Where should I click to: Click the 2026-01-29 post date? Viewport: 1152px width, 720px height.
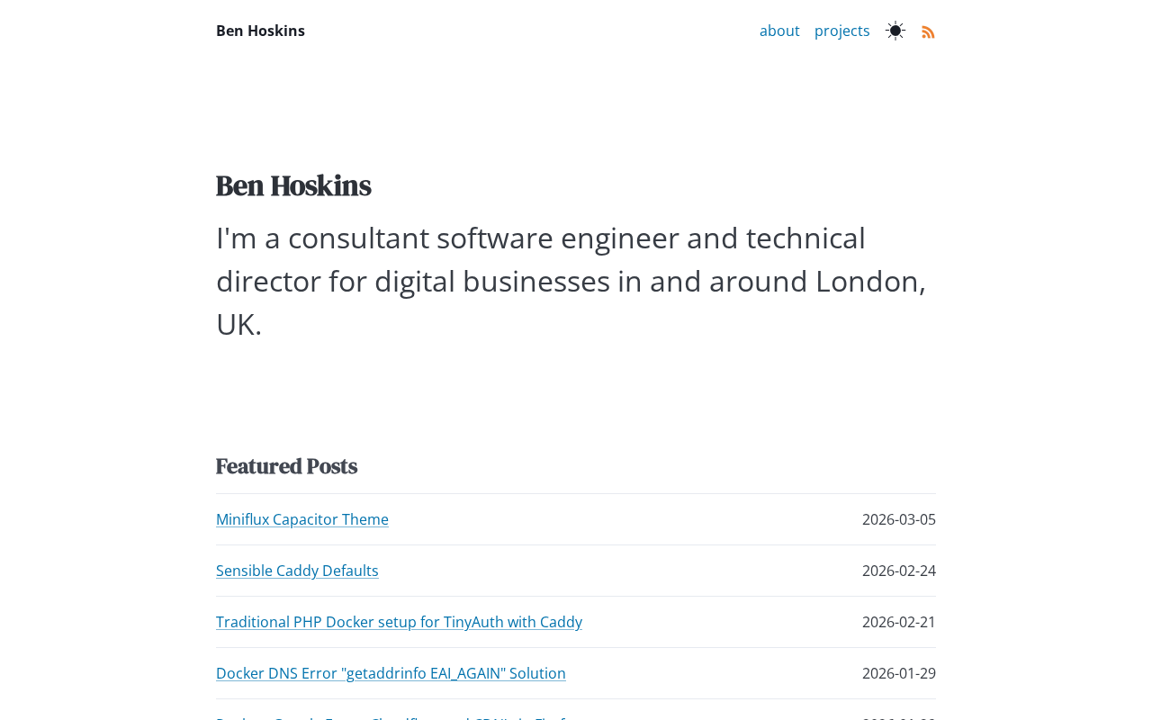pyautogui.click(x=898, y=673)
